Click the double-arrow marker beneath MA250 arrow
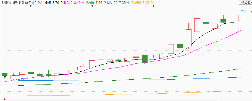The height and width of the screenshot is (101, 252). point(153,6)
